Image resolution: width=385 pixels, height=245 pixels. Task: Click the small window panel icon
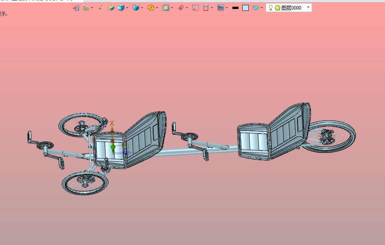tap(196, 8)
